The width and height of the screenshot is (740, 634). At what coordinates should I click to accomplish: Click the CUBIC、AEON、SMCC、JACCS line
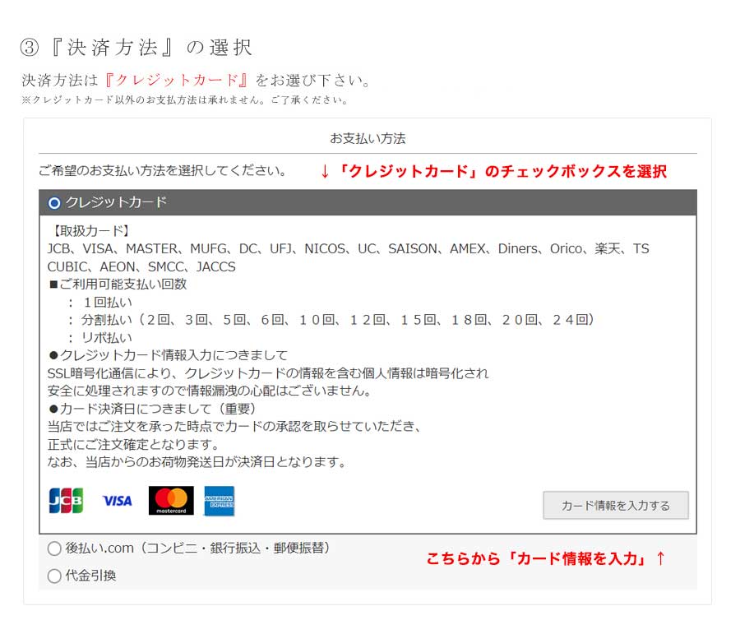click(141, 266)
